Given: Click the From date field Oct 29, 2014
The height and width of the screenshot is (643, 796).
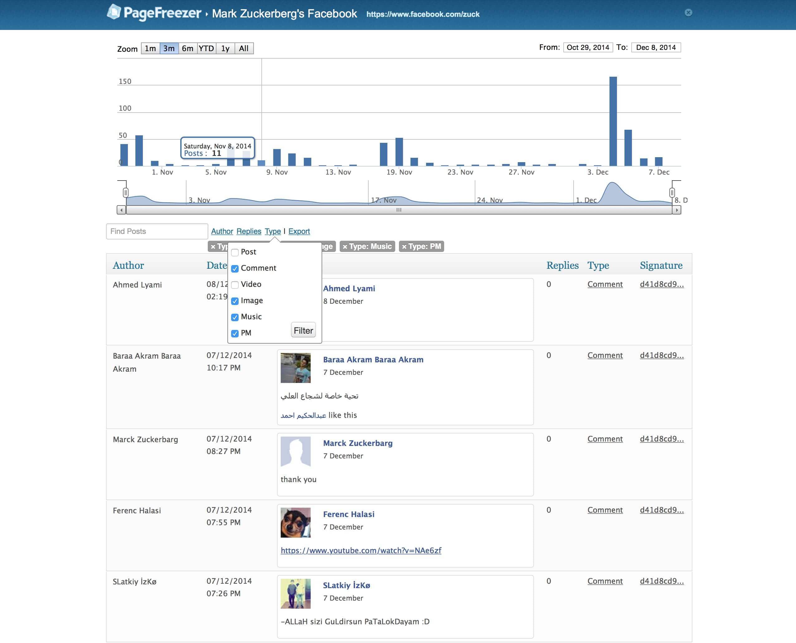Looking at the screenshot, I should click(x=588, y=47).
